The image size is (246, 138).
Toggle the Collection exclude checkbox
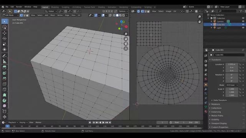[211, 18]
